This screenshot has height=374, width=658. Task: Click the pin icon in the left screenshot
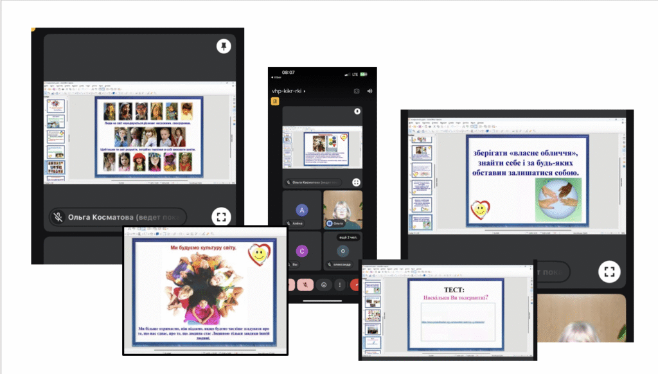pyautogui.click(x=223, y=46)
